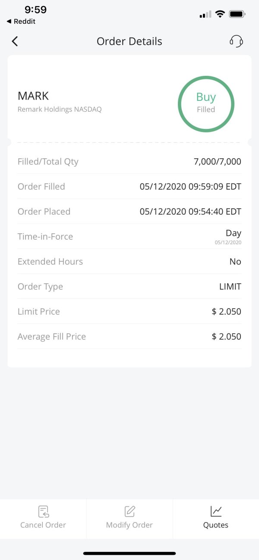The width and height of the screenshot is (259, 560).
Task: Tap the Cancel Order icon
Action: coord(43,512)
